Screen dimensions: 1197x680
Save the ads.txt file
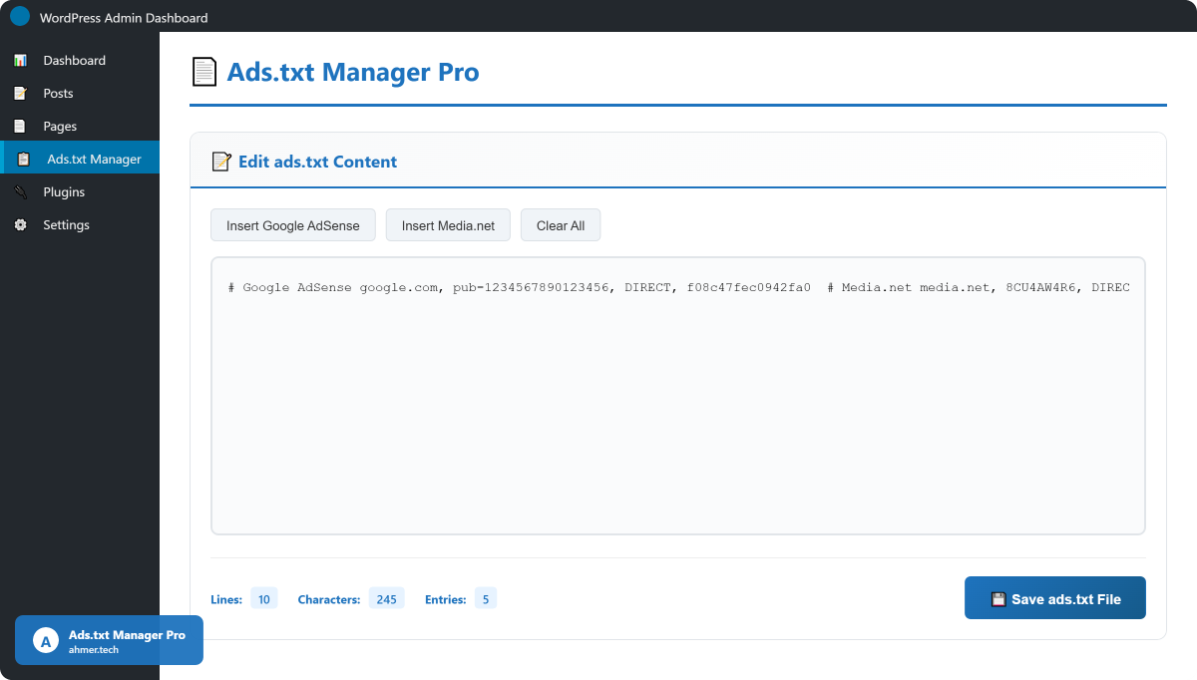point(1054,598)
